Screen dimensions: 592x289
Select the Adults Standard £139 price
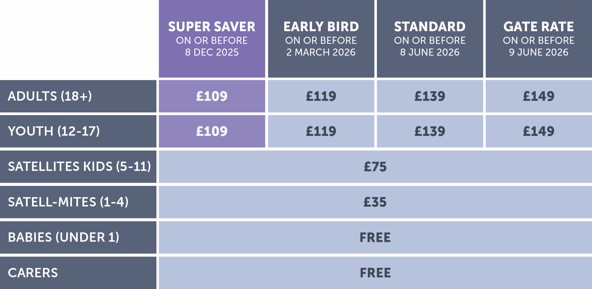[x=430, y=96]
